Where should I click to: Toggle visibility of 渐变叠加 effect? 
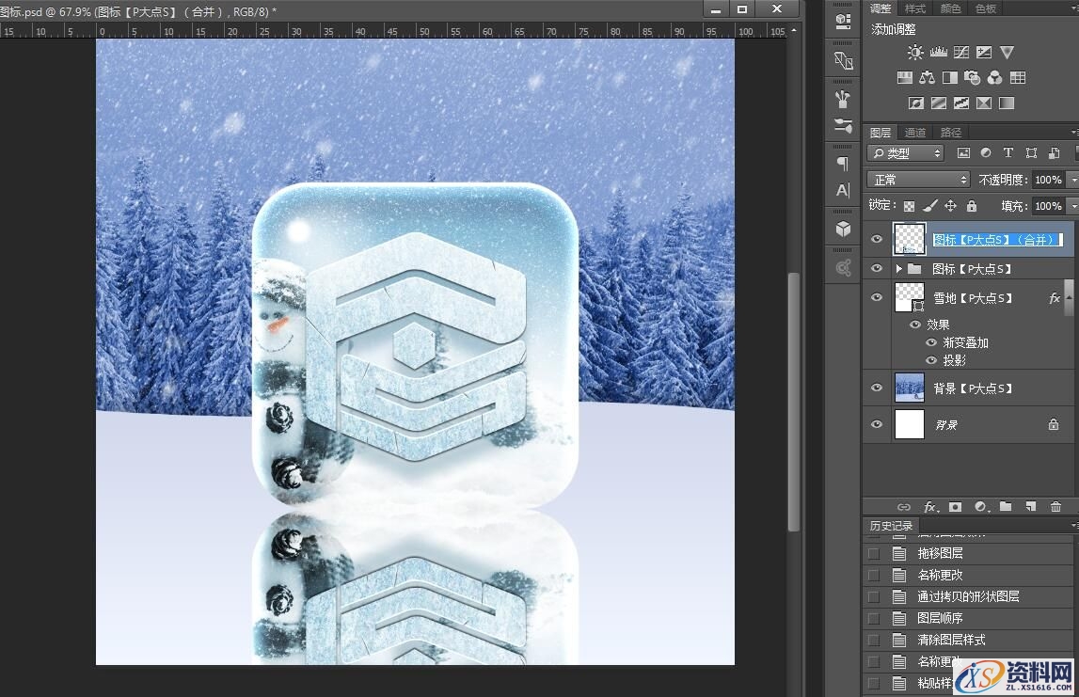tap(931, 343)
